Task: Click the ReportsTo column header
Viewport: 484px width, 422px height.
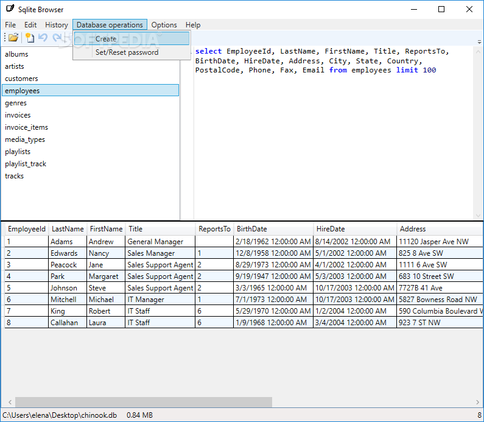Action: pos(214,229)
